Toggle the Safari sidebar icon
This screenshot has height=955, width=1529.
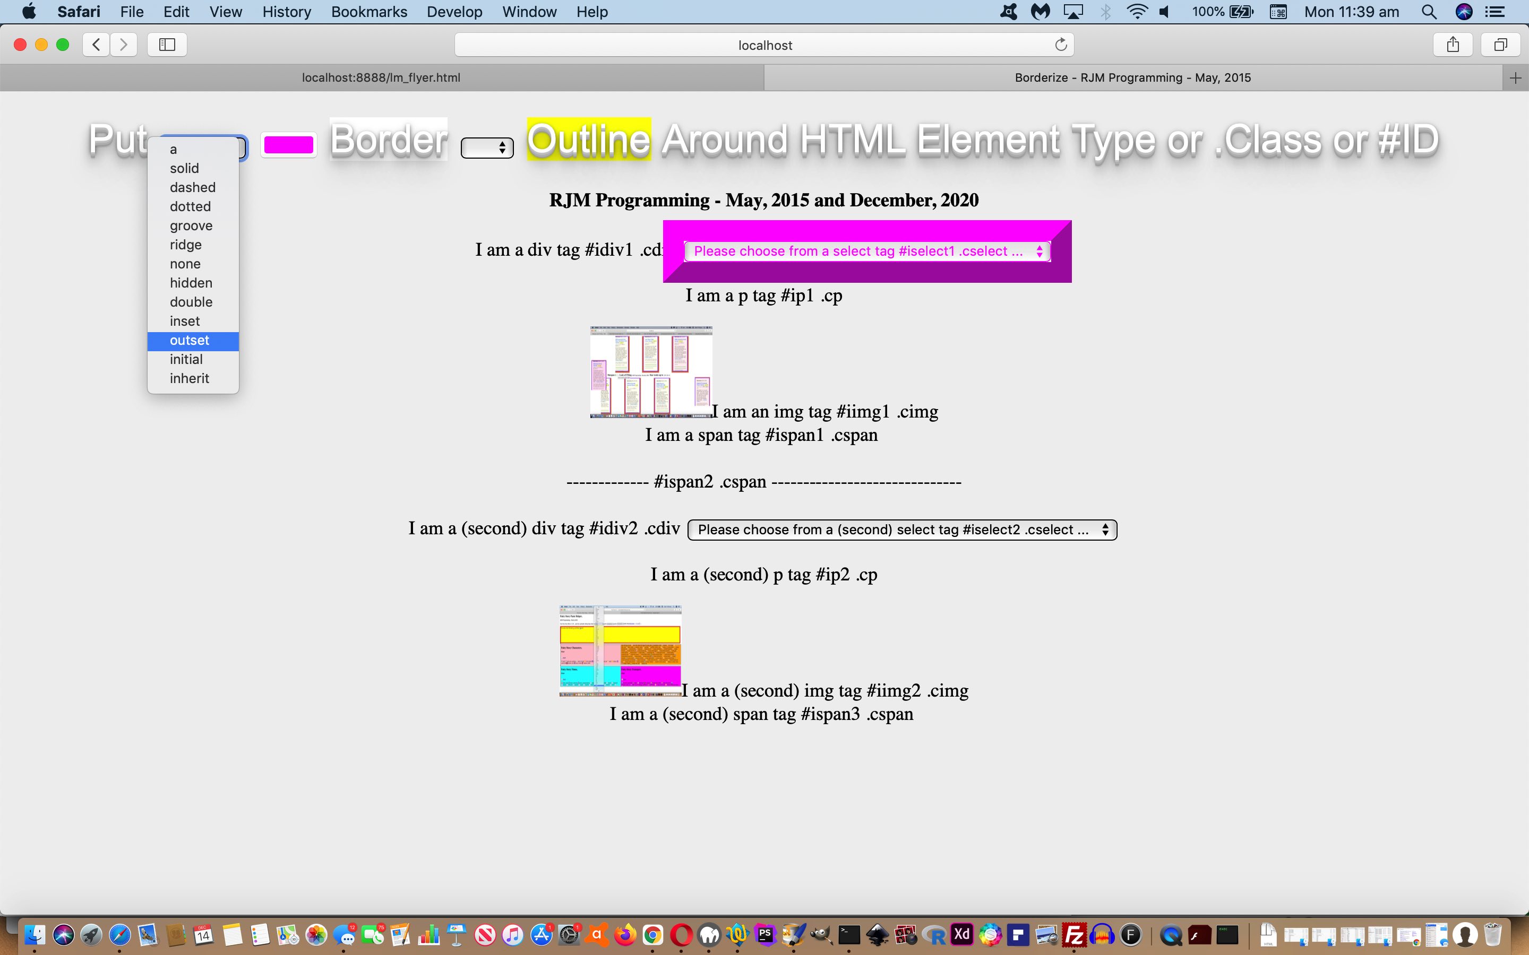pyautogui.click(x=167, y=44)
